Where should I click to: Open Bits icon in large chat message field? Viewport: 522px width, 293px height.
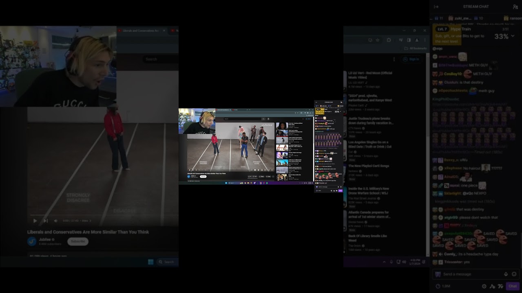(506, 274)
